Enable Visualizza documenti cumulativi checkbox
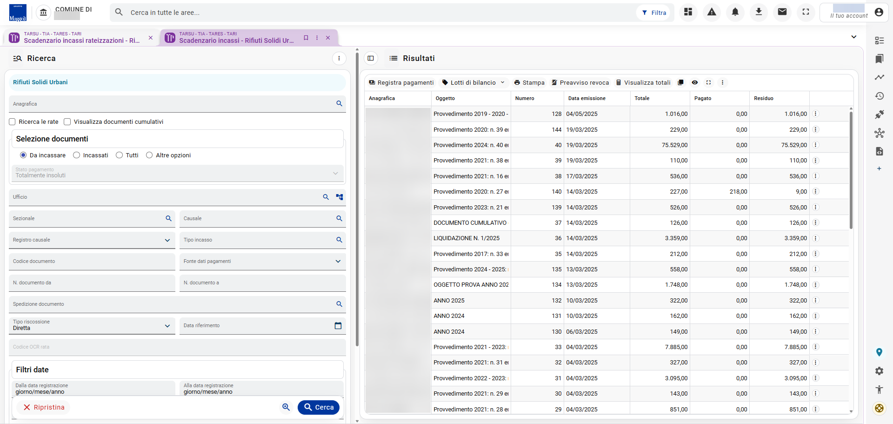Image resolution: width=893 pixels, height=424 pixels. [x=67, y=122]
